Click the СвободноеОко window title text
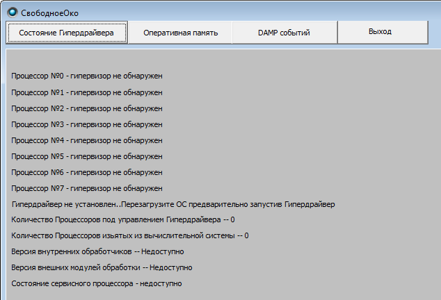This screenshot has height=300, width=441. pyautogui.click(x=49, y=12)
